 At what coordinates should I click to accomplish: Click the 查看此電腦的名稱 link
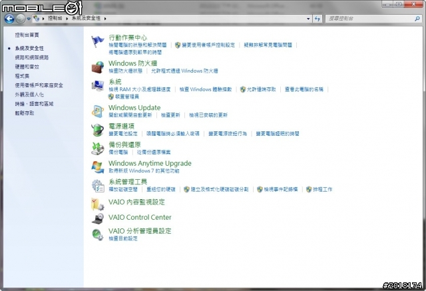[x=304, y=89]
